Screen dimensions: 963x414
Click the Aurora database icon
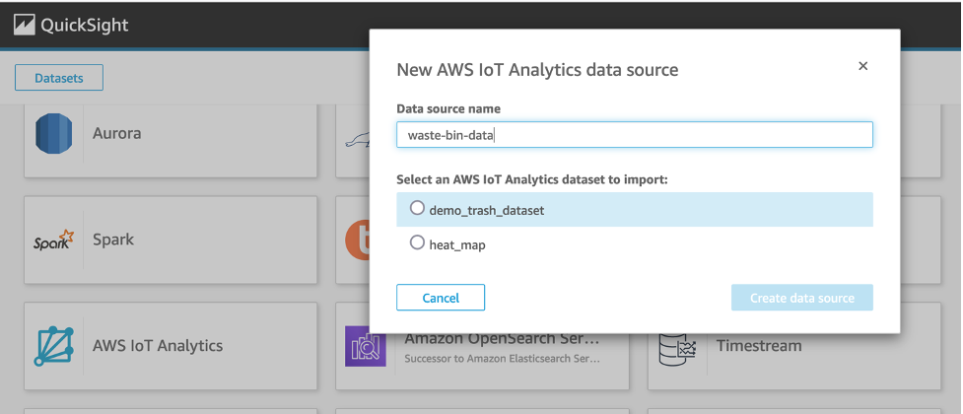(54, 134)
